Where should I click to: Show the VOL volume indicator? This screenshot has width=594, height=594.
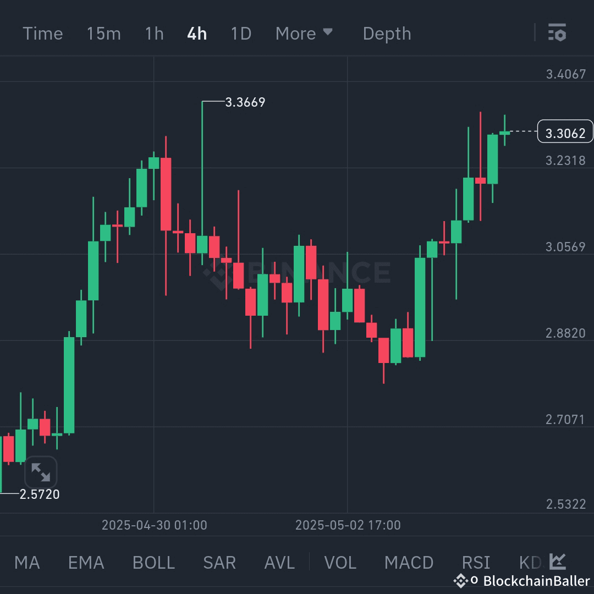(x=340, y=563)
